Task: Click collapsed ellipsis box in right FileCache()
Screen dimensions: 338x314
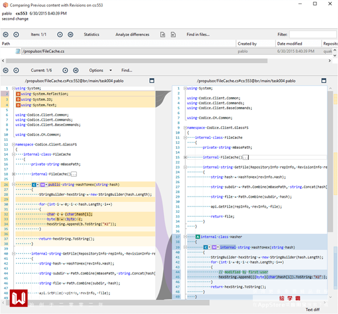Action: [x=245, y=158]
